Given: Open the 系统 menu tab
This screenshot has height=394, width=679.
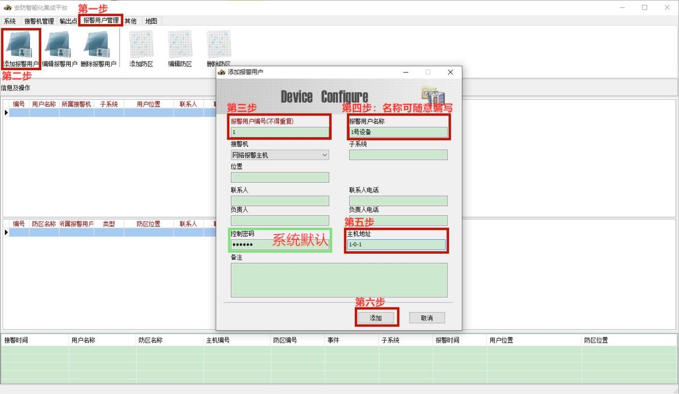Looking at the screenshot, I should [10, 21].
